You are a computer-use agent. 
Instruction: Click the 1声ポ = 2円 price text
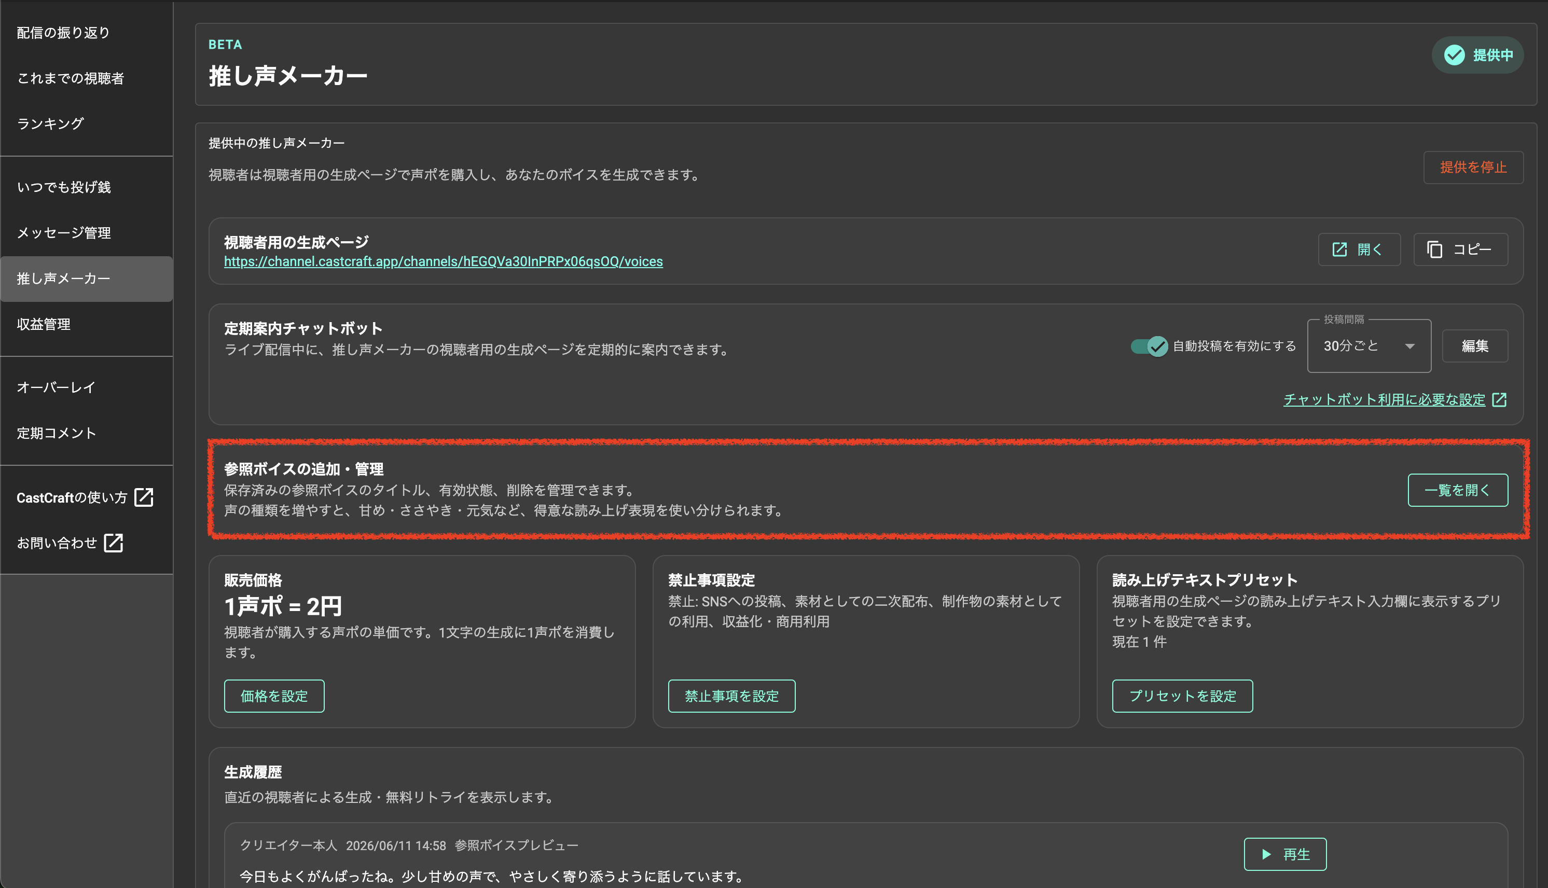(x=283, y=606)
